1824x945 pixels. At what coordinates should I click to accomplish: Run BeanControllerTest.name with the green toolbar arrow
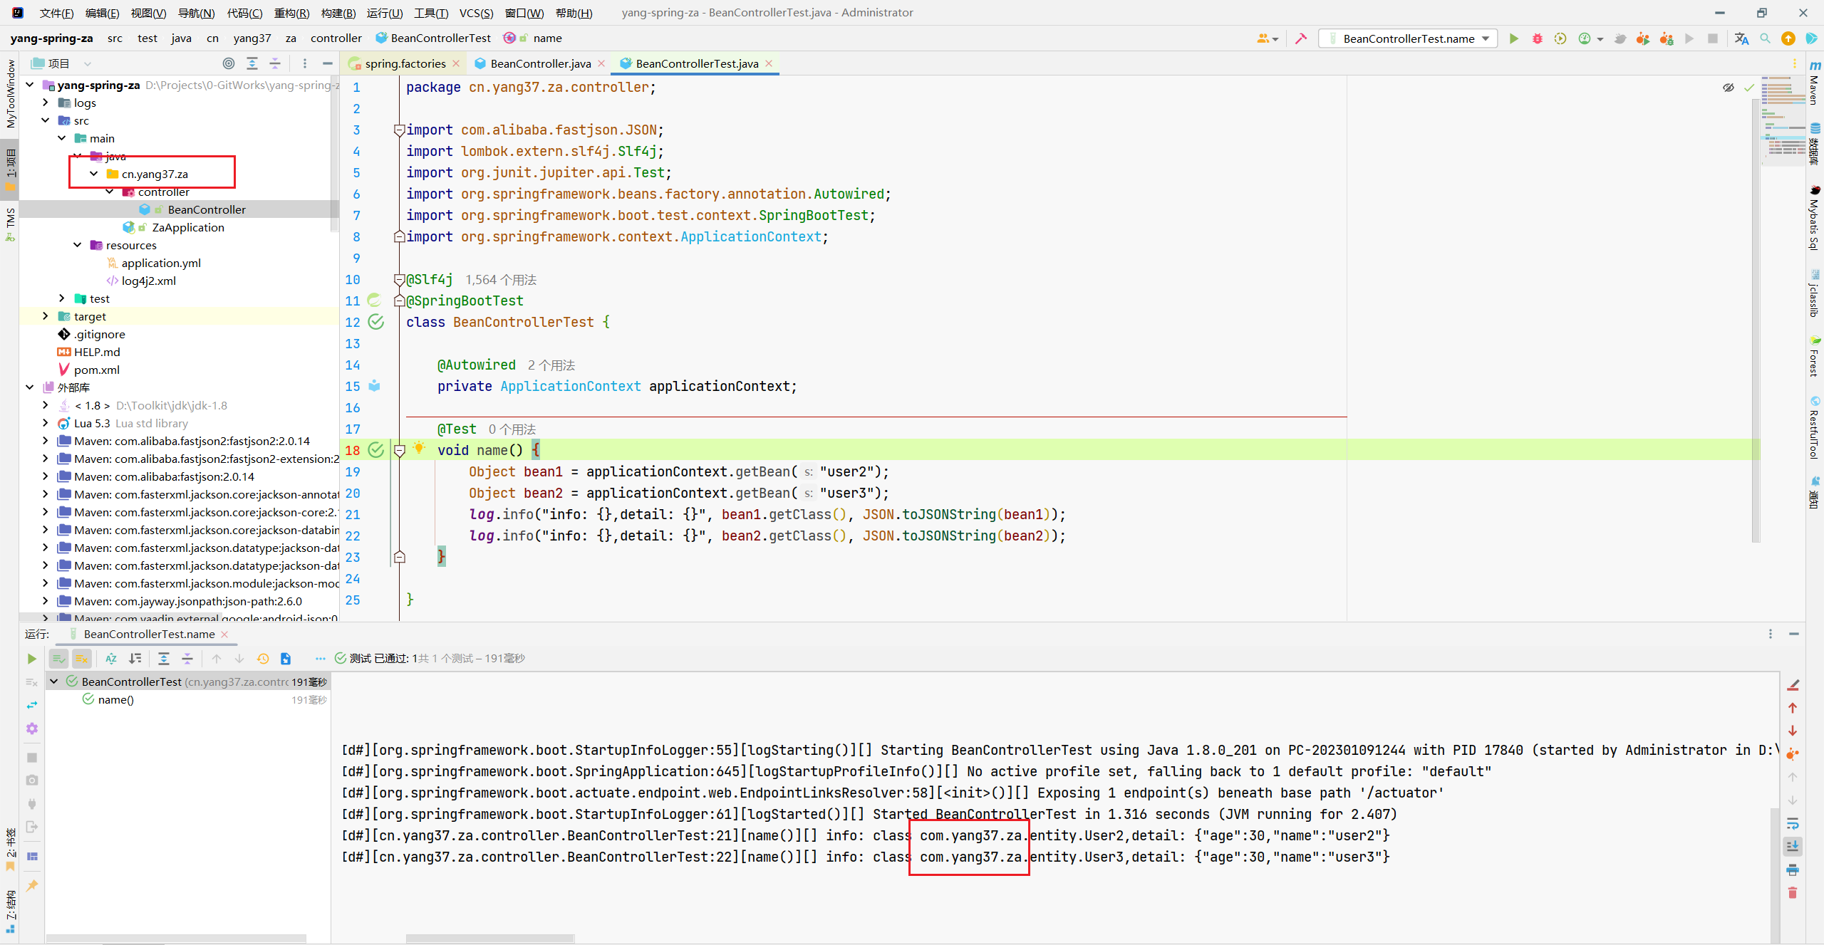(1514, 38)
